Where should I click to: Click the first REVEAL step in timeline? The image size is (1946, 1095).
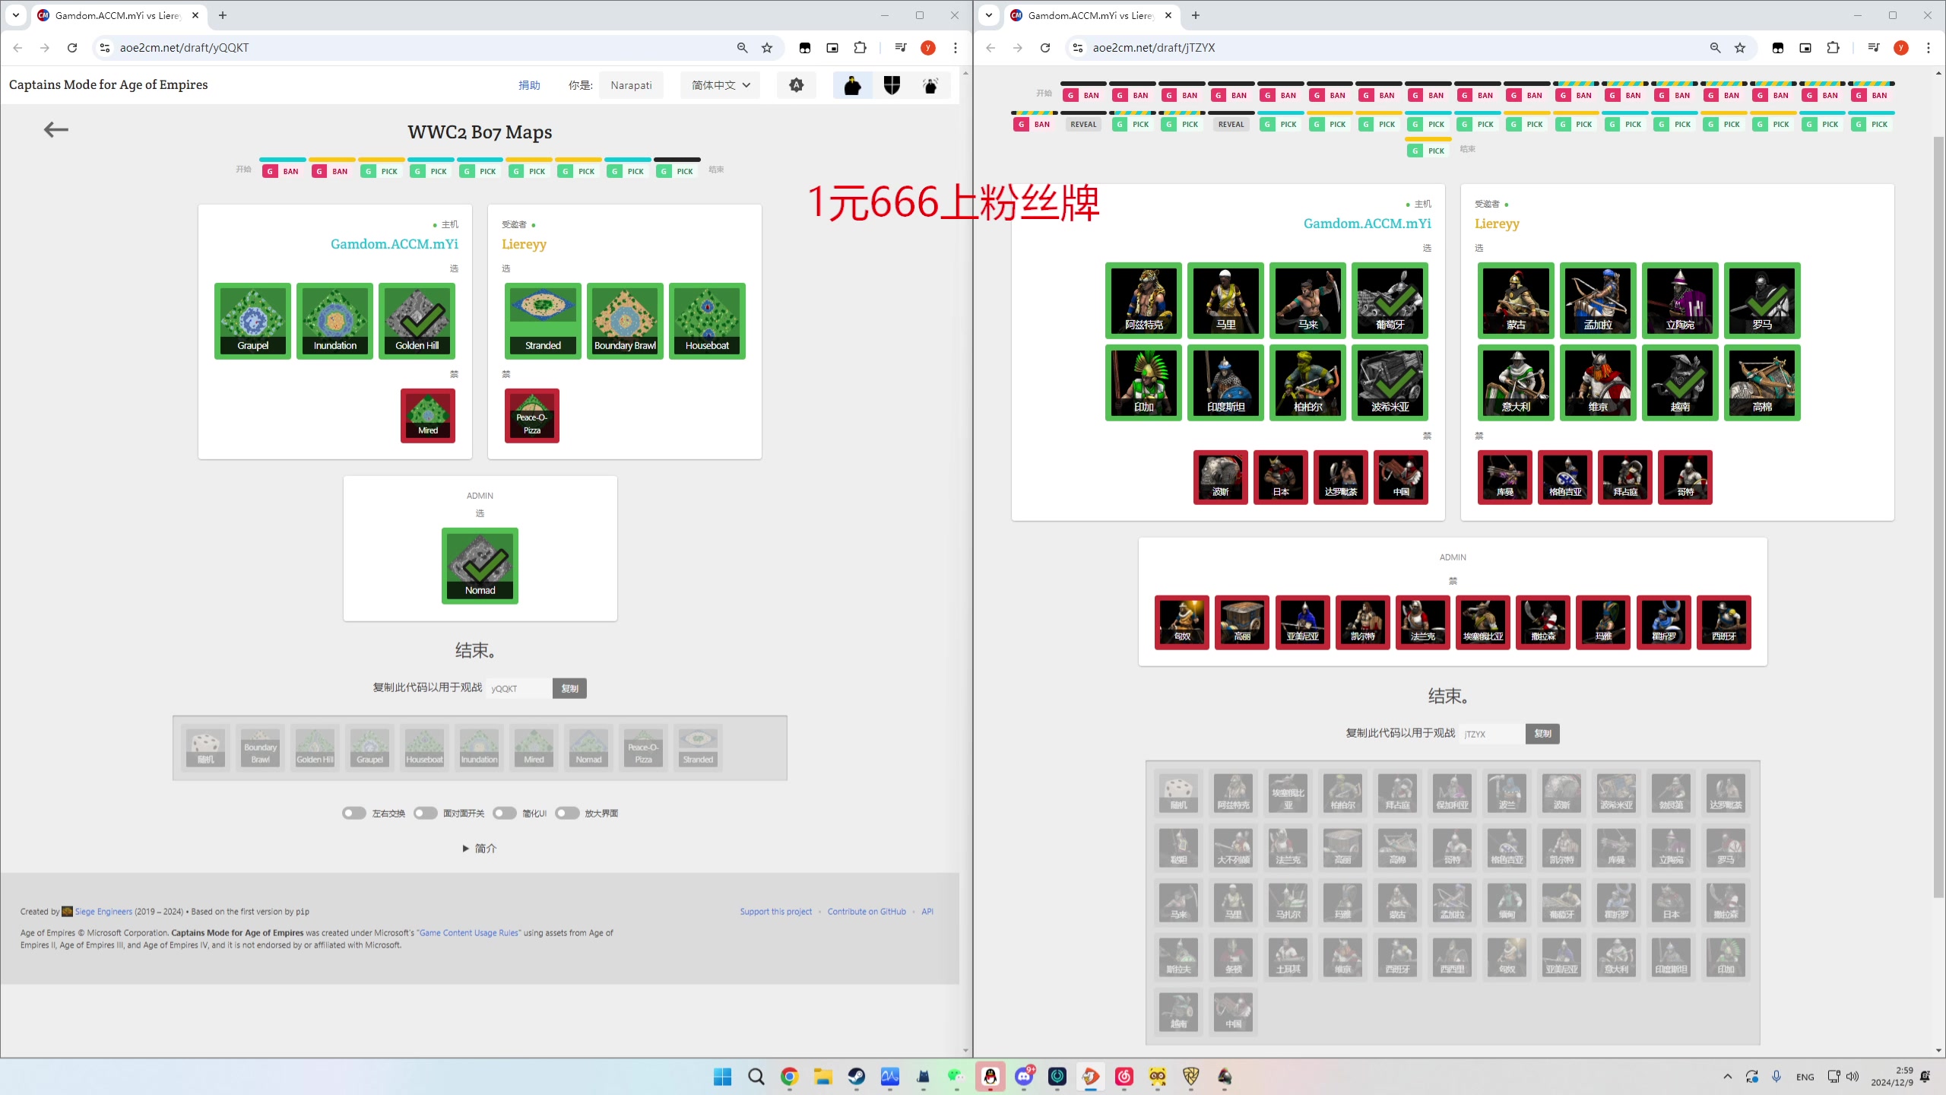click(1082, 124)
